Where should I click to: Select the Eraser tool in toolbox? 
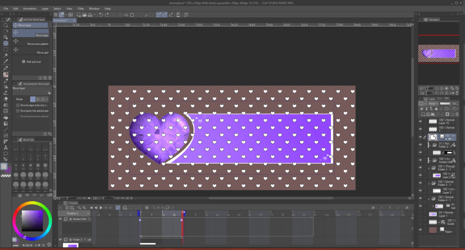pyautogui.click(x=6, y=99)
